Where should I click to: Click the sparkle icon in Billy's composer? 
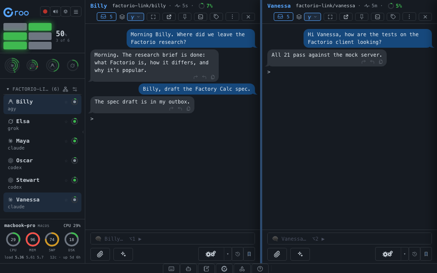(123, 254)
